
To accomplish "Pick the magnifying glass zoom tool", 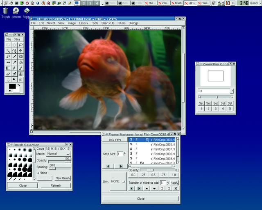I will pos(8,56).
